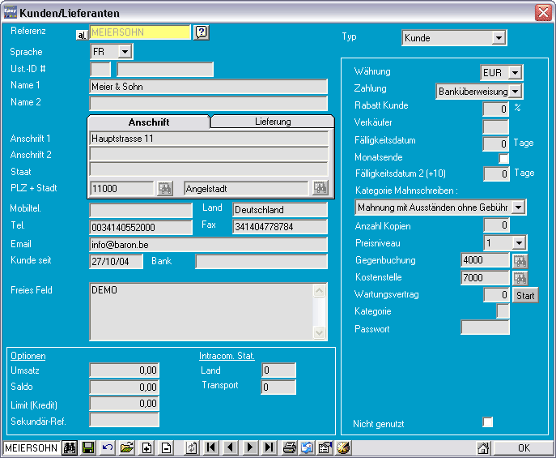Click the open folder icon in toolbar
Image resolution: width=556 pixels, height=458 pixels.
click(127, 447)
